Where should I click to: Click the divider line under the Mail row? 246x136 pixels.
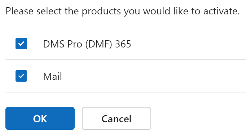(x=126, y=92)
